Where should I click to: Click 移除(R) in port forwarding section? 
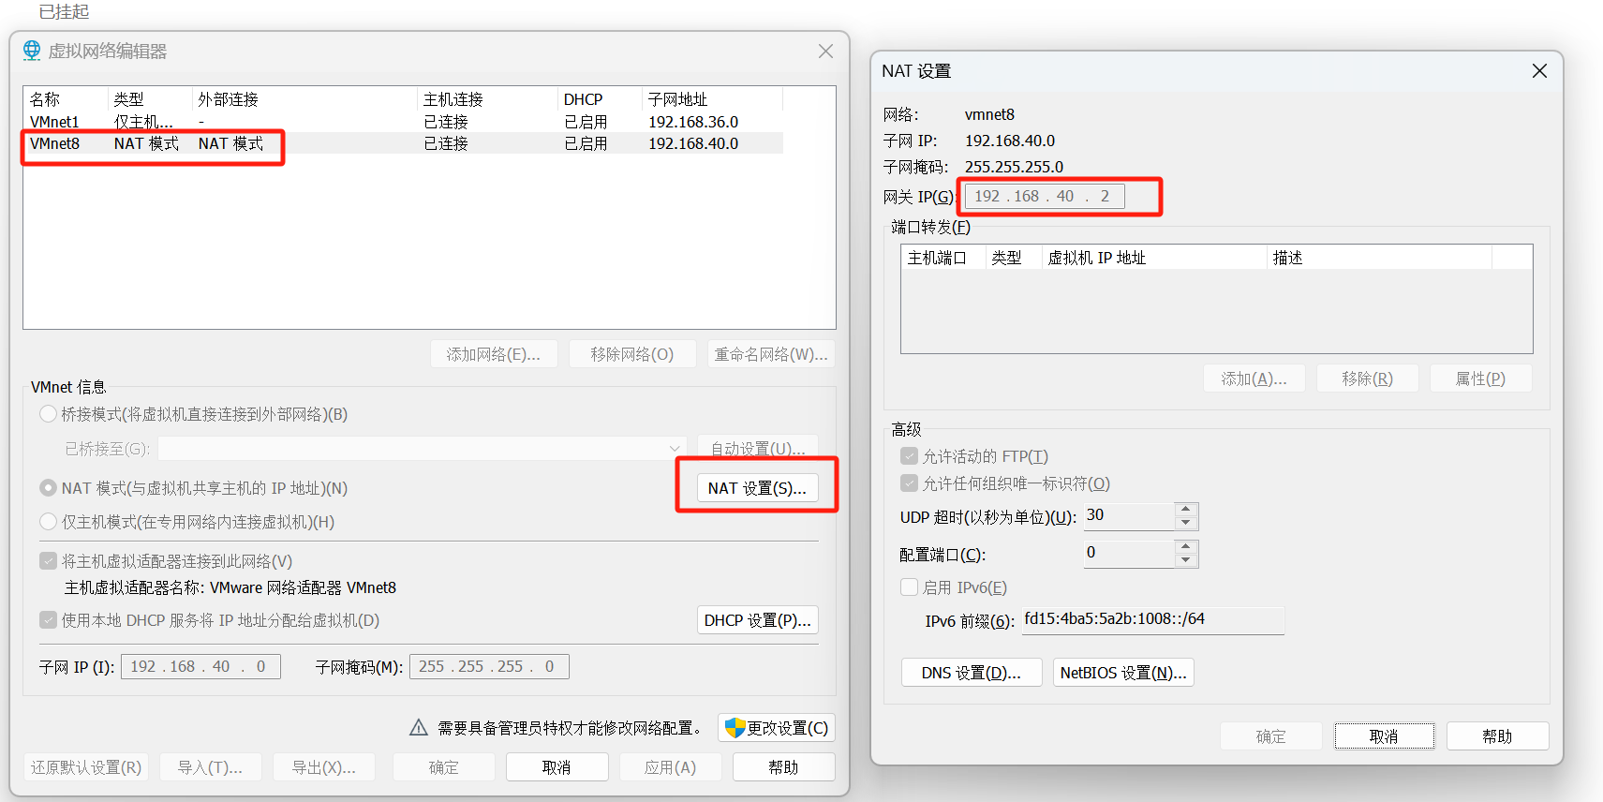tap(1368, 379)
